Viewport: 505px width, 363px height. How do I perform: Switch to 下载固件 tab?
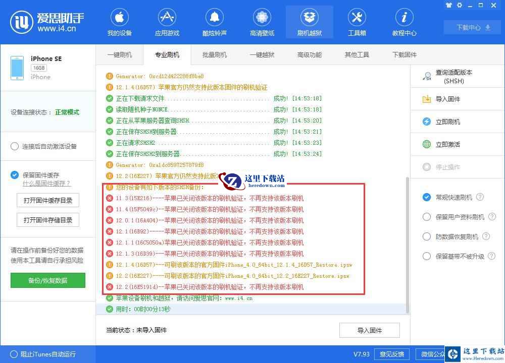(404, 54)
